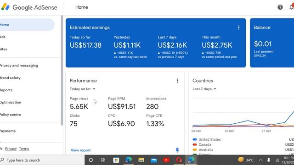Open YouTube app in taskbar

(x=166, y=160)
